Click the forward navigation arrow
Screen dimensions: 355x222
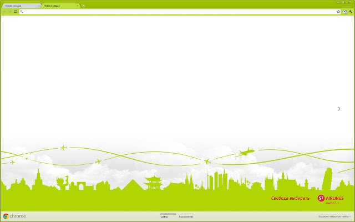click(10, 12)
